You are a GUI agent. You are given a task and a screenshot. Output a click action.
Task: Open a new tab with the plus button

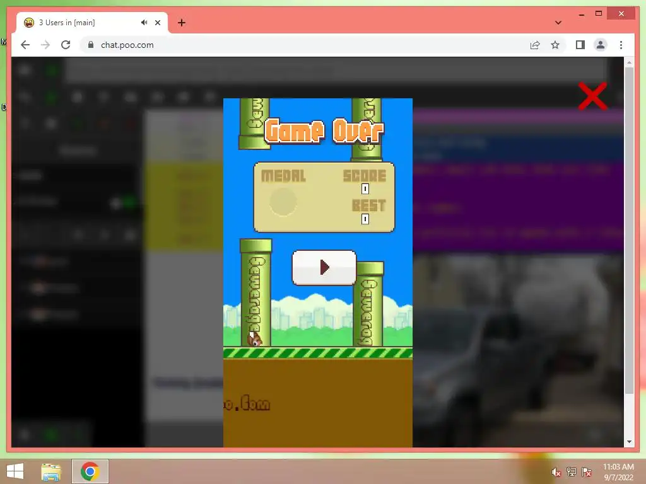click(x=182, y=23)
